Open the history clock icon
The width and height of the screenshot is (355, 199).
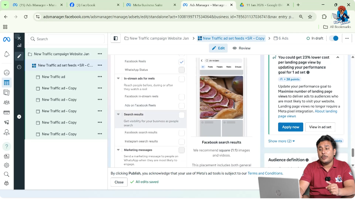(x=19, y=67)
